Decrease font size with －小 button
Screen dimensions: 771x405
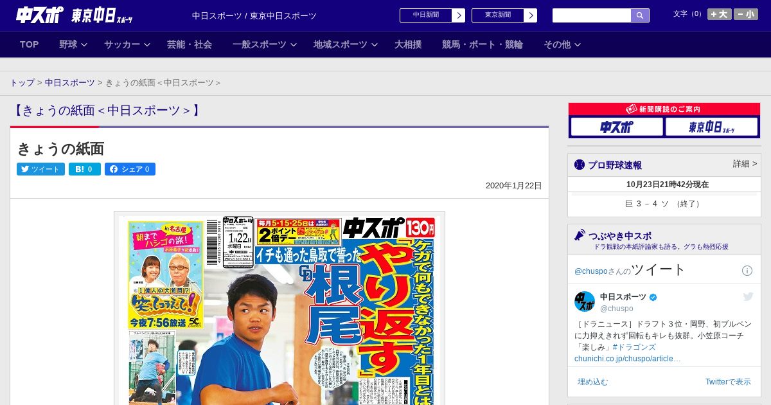pyautogui.click(x=746, y=14)
